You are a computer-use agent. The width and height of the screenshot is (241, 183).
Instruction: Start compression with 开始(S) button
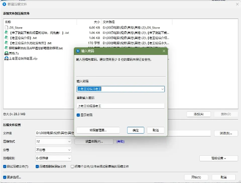(196, 177)
